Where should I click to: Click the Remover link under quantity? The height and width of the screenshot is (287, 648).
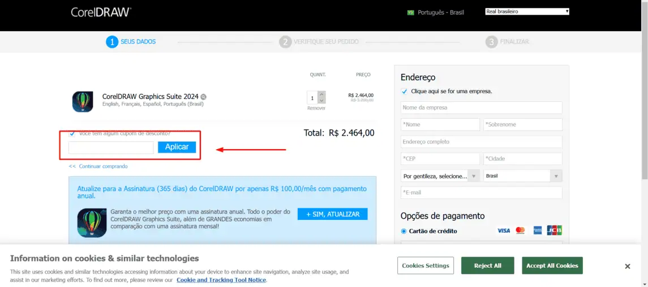[x=316, y=108]
